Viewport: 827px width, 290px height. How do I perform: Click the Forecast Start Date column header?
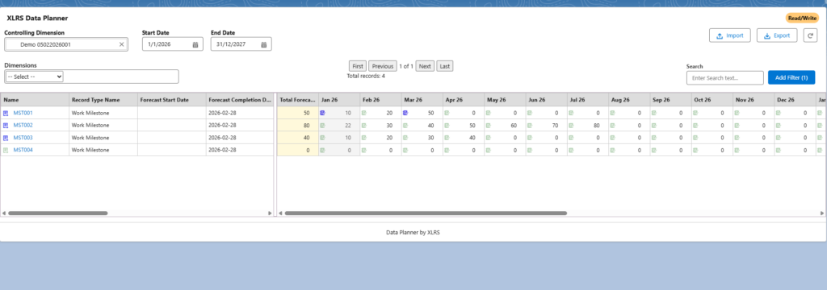[x=172, y=99]
